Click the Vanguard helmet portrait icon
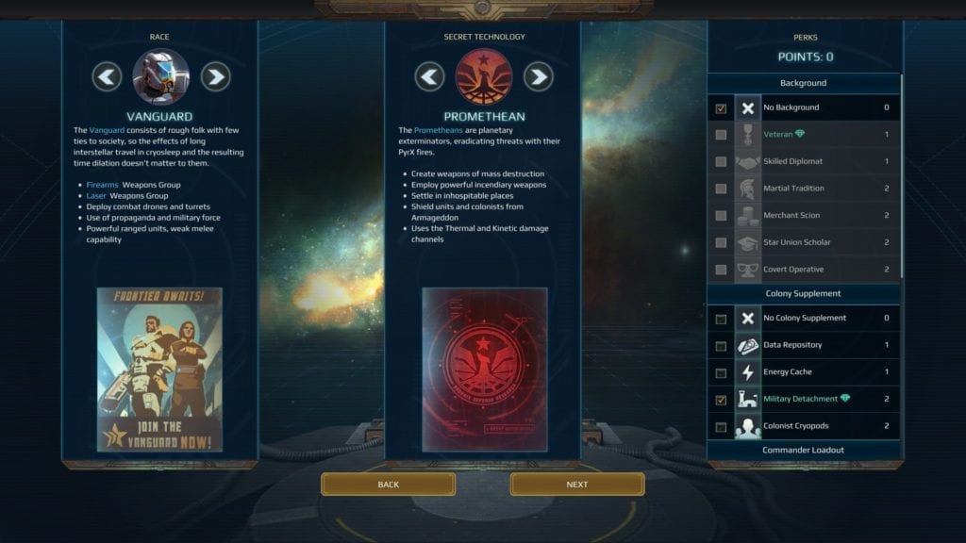The height and width of the screenshot is (543, 966). (160, 77)
